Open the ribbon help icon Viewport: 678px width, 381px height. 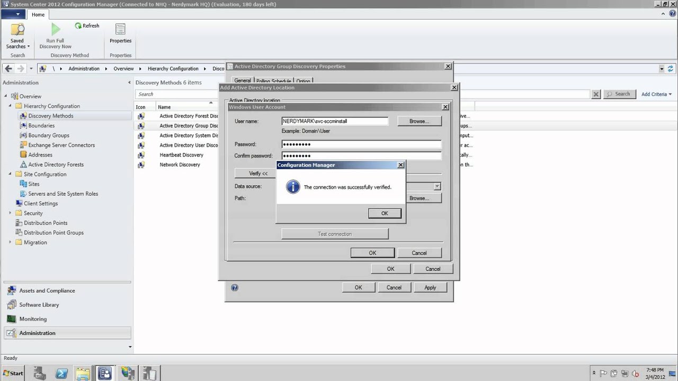[673, 14]
